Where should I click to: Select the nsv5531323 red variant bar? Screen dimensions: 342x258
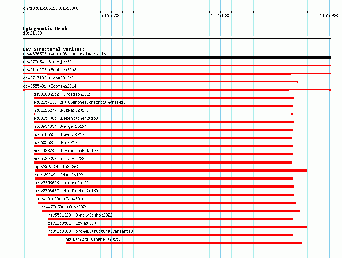tap(170, 219)
